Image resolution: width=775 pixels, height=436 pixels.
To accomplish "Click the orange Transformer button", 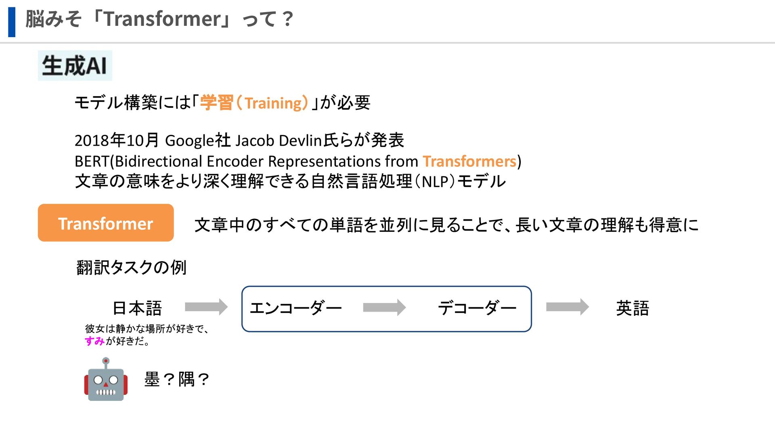I will [x=106, y=223].
